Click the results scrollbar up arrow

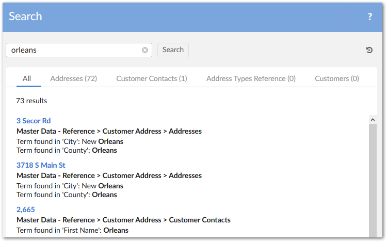click(373, 120)
